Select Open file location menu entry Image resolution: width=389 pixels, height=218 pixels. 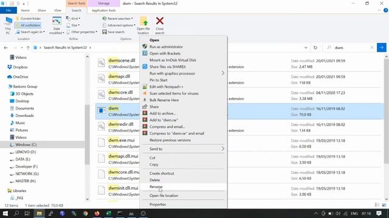[184, 196]
